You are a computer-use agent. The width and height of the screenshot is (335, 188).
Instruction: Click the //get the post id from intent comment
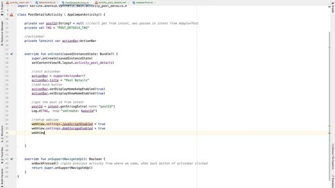coord(58,102)
